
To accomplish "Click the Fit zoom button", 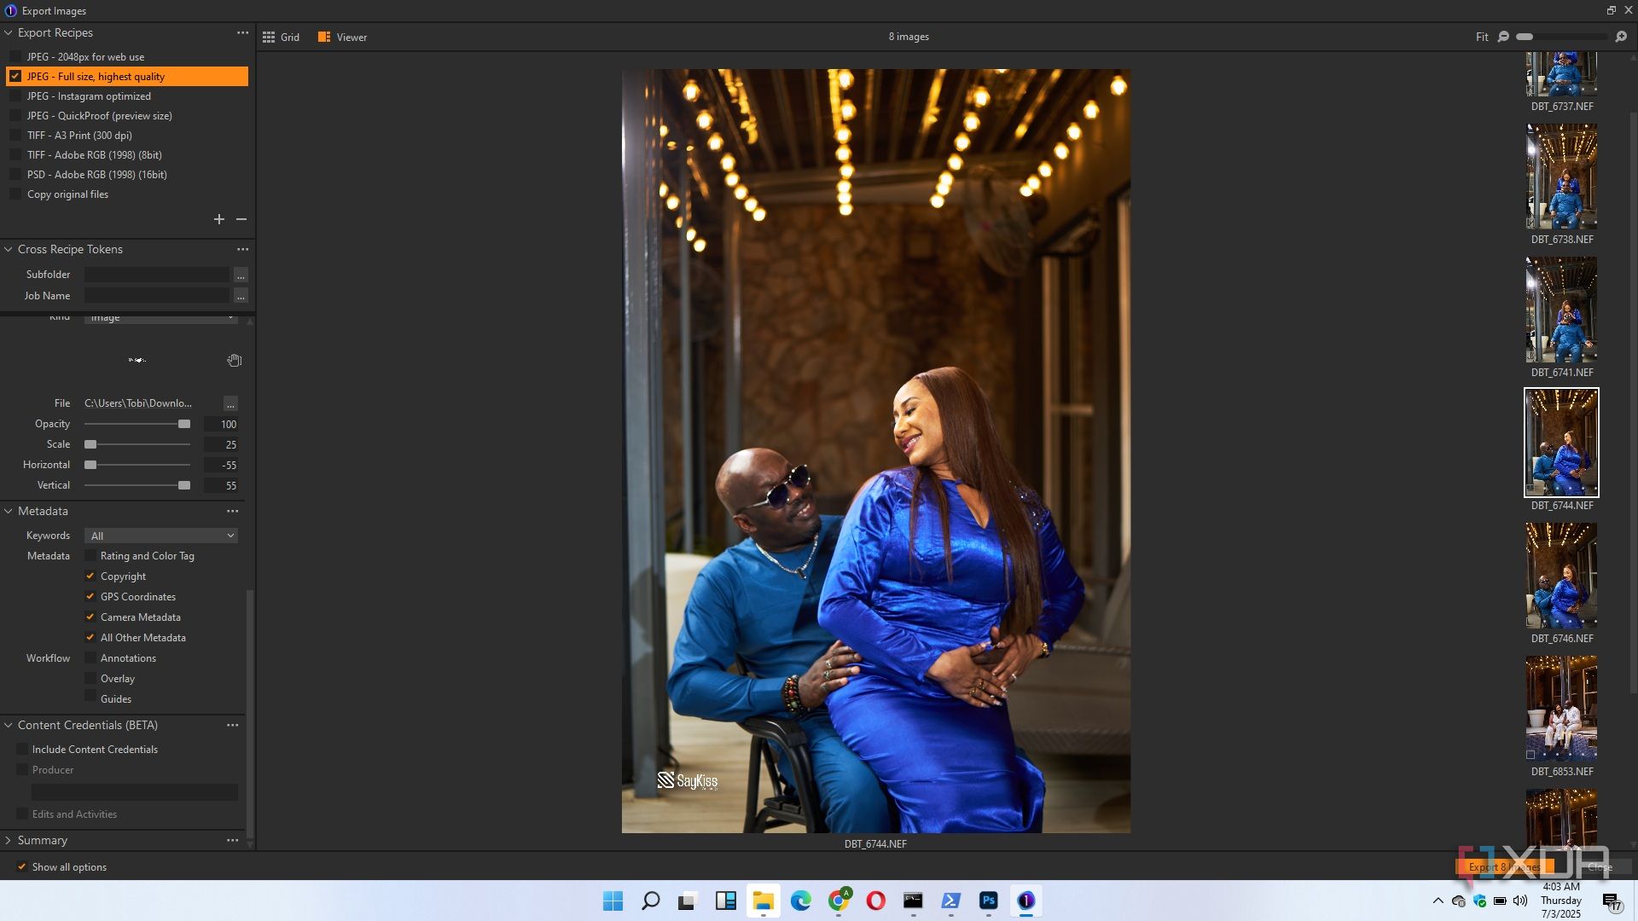I will (1482, 37).
